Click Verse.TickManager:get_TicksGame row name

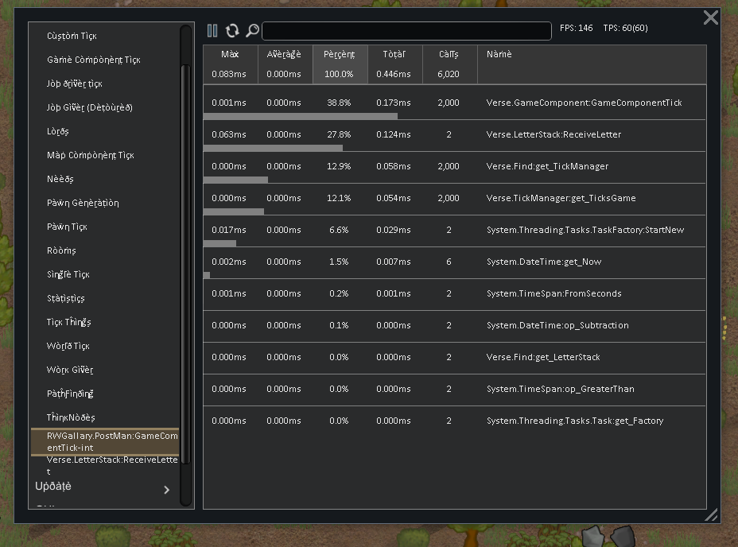point(561,198)
